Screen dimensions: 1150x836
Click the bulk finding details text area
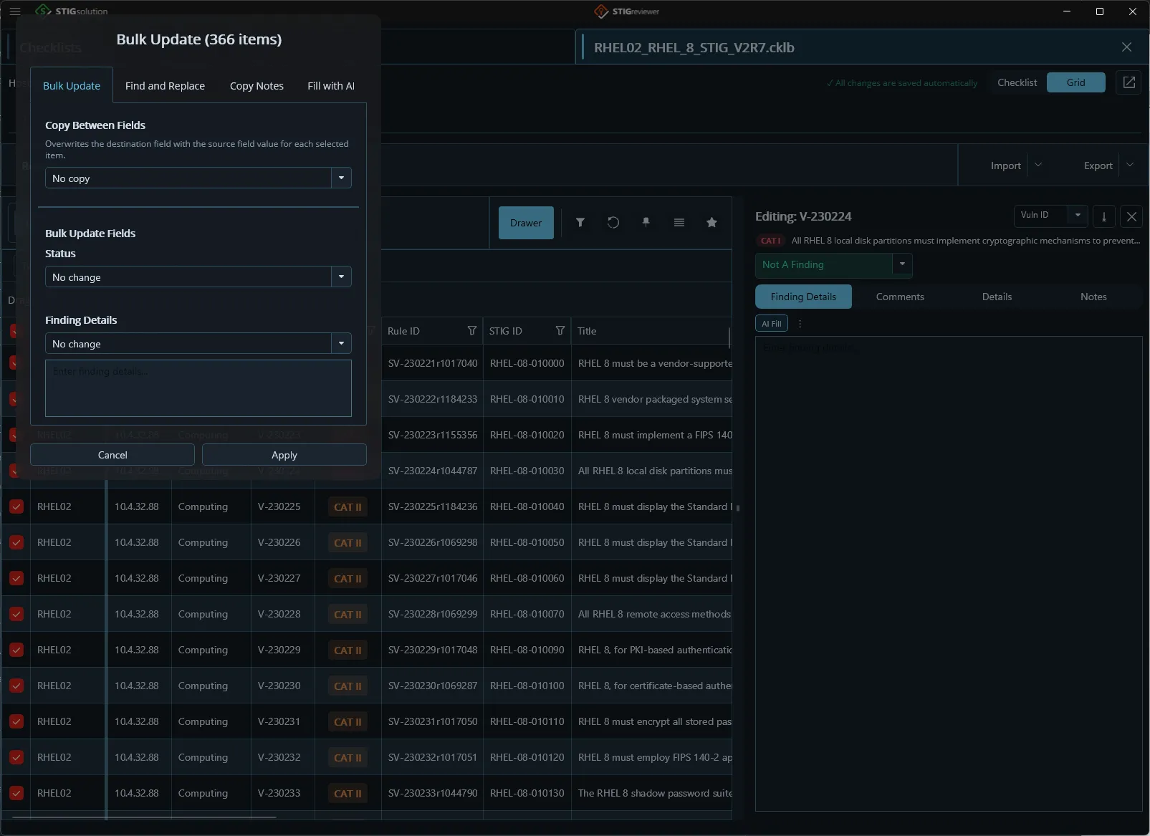pos(198,388)
